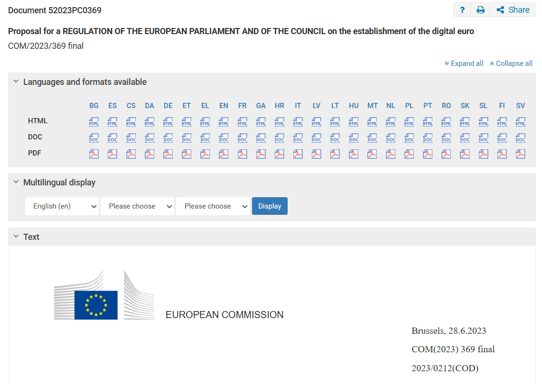Download the Italian DOC file
542x384 pixels.
[x=298, y=138]
